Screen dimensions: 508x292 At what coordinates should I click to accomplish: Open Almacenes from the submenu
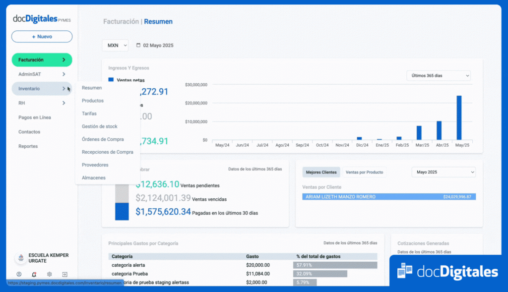pyautogui.click(x=94, y=177)
